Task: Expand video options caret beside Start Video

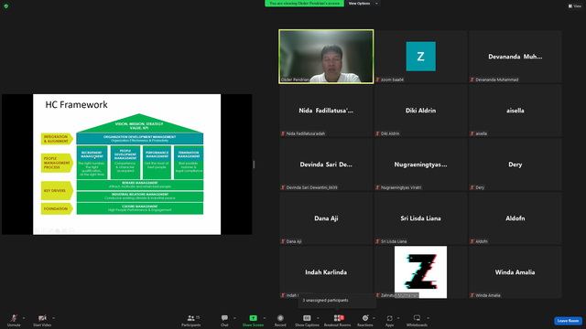Action: tap(54, 318)
